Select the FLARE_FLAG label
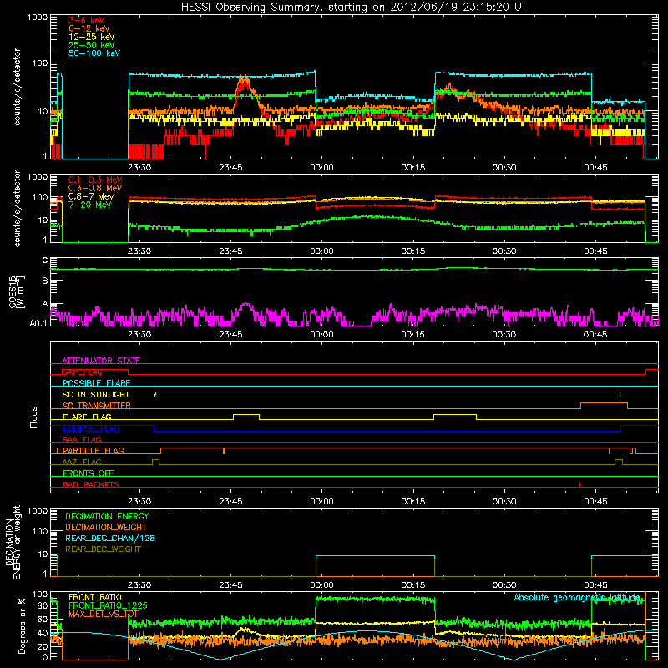Image resolution: width=668 pixels, height=668 pixels. click(x=87, y=417)
